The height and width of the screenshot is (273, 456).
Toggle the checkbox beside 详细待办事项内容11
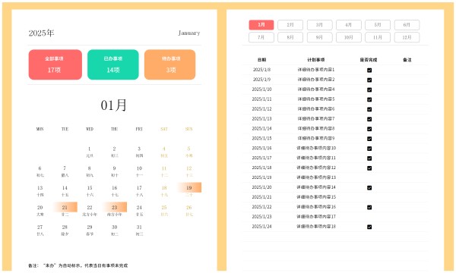[x=369, y=158]
